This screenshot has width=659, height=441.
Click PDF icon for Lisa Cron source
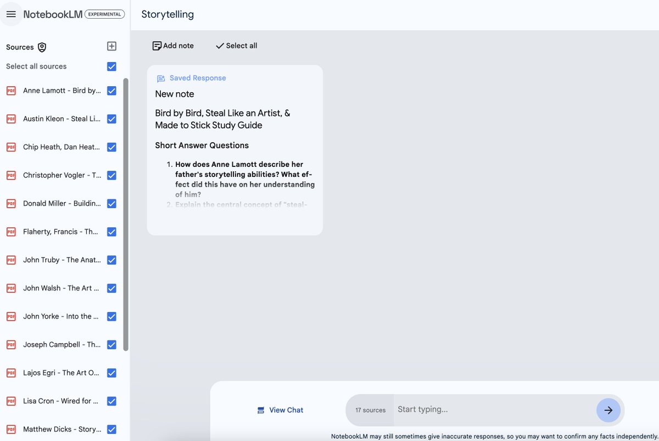11,401
